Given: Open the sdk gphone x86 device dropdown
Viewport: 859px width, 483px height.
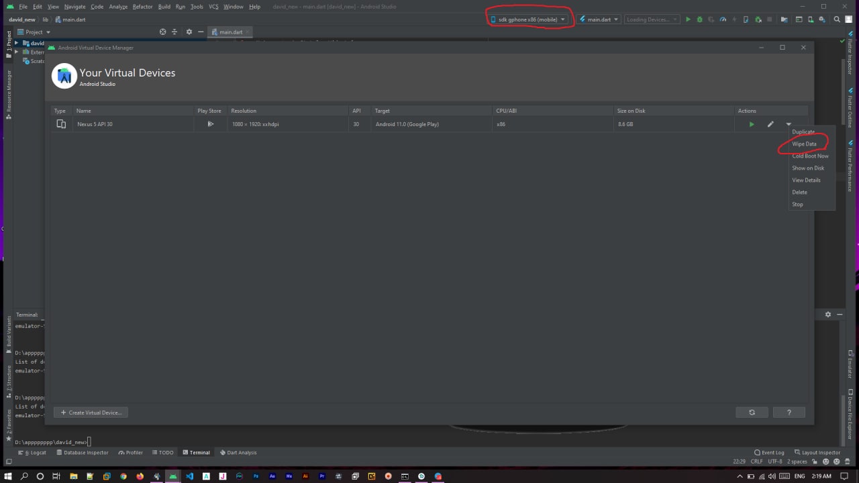Looking at the screenshot, I should point(529,19).
